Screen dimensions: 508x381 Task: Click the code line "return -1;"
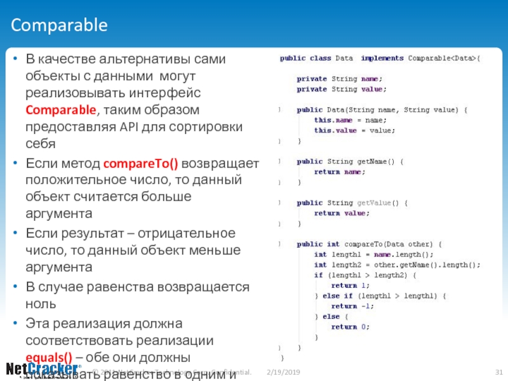pyautogui.click(x=352, y=306)
